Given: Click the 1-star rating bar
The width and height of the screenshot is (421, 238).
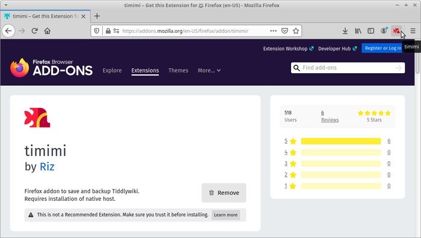Looking at the screenshot, I should (341, 186).
